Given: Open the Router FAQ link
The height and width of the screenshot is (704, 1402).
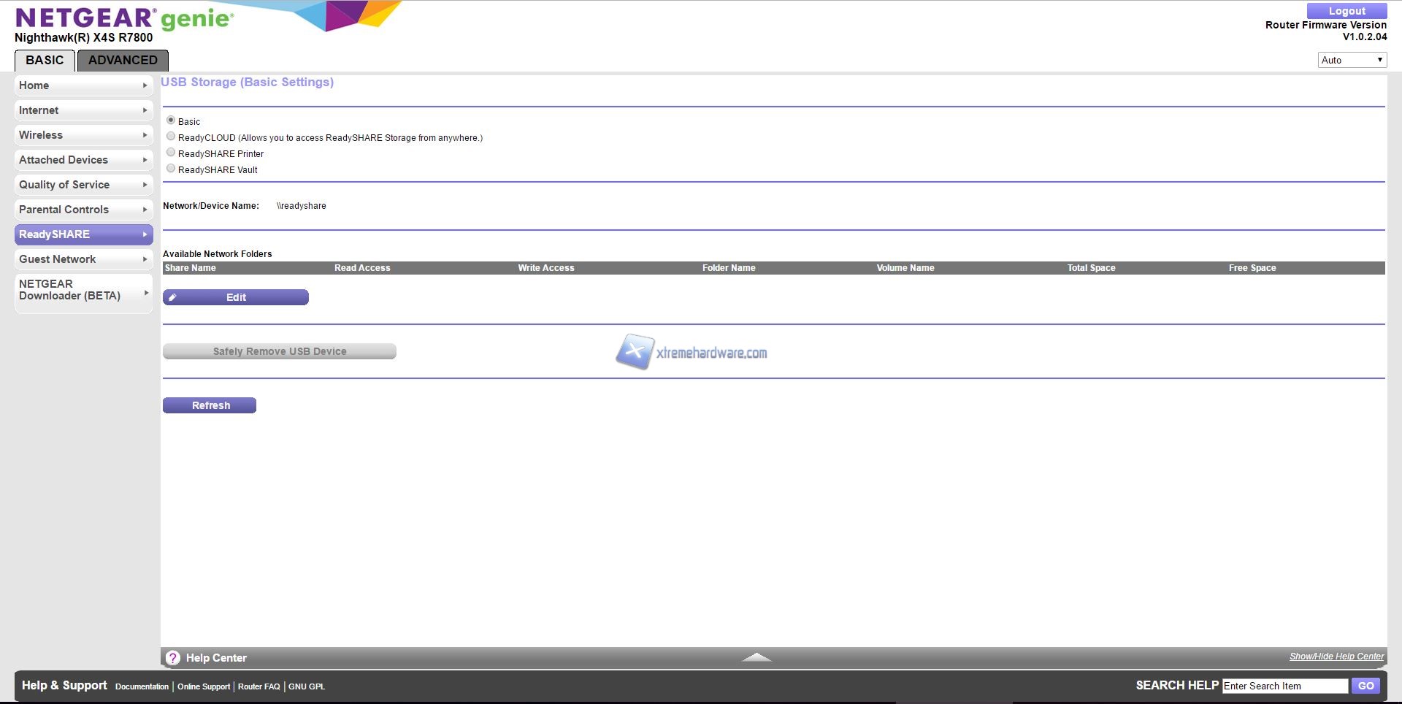Looking at the screenshot, I should point(258,686).
